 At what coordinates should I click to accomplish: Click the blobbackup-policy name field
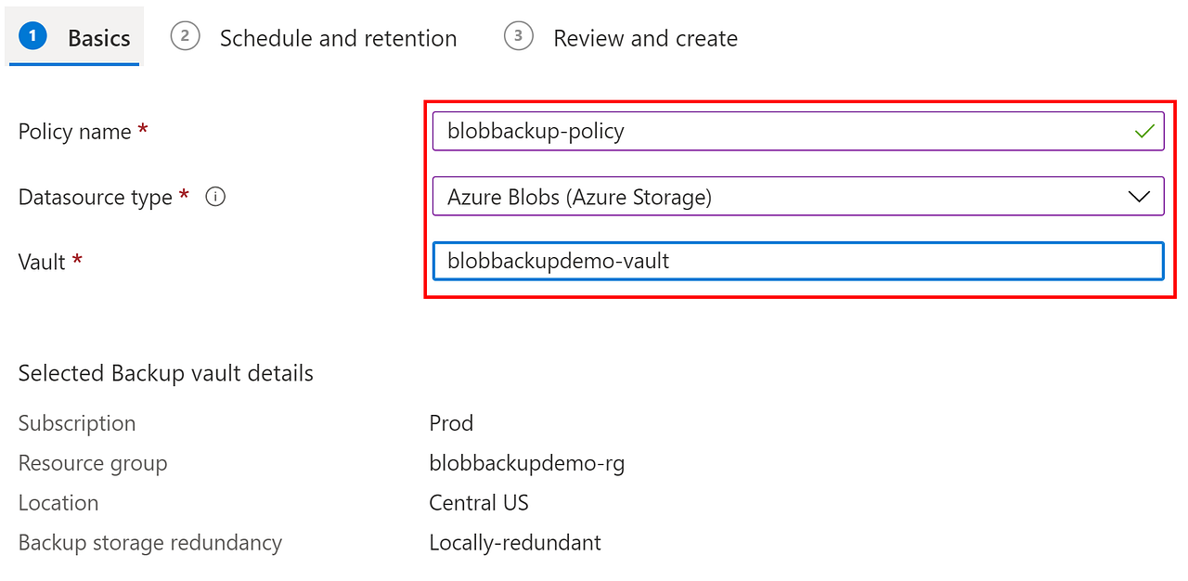coord(798,131)
